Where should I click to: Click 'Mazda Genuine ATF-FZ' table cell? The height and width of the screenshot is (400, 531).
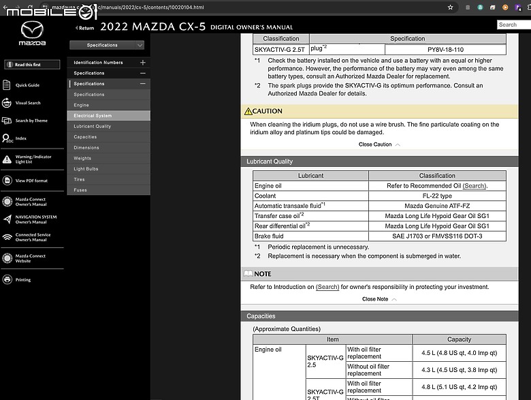click(437, 206)
